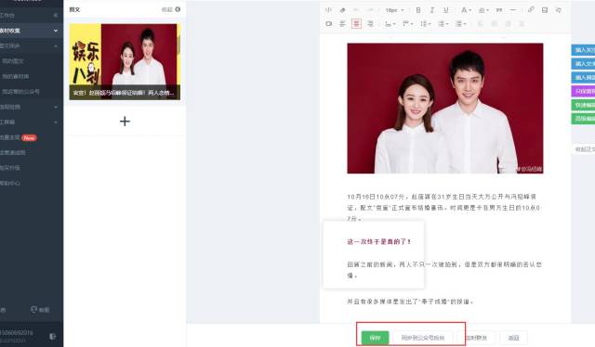This screenshot has height=347, width=595.
Task: Add a new article with plus icon
Action: click(125, 122)
